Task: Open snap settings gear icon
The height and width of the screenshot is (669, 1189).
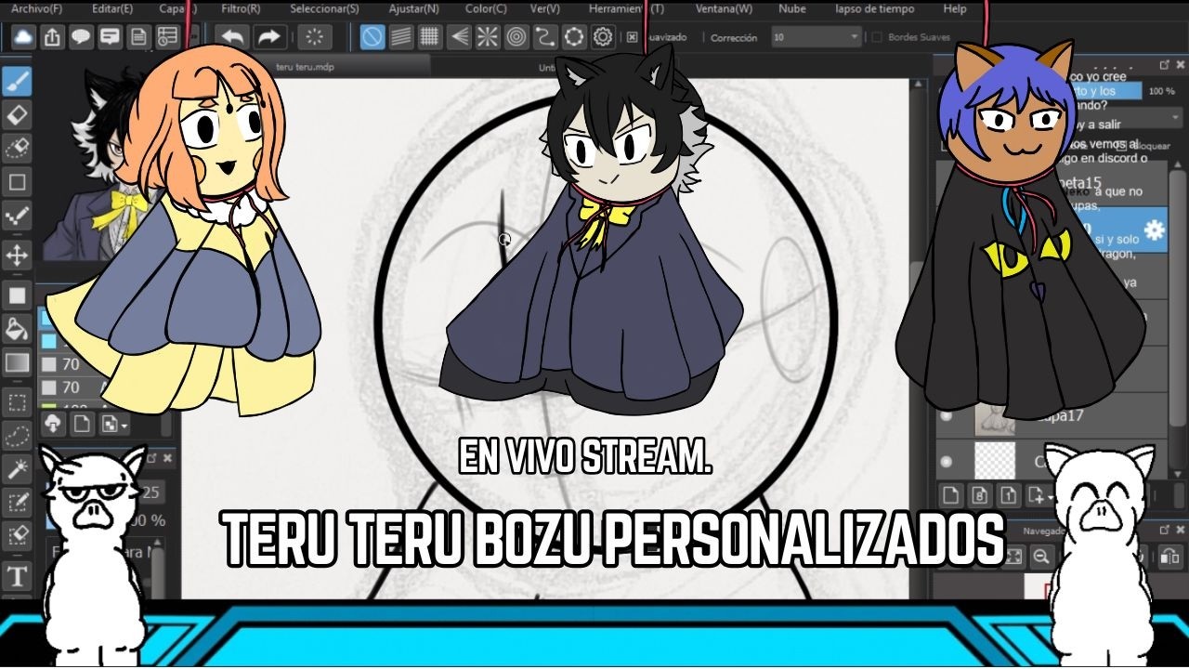Action: (x=603, y=37)
